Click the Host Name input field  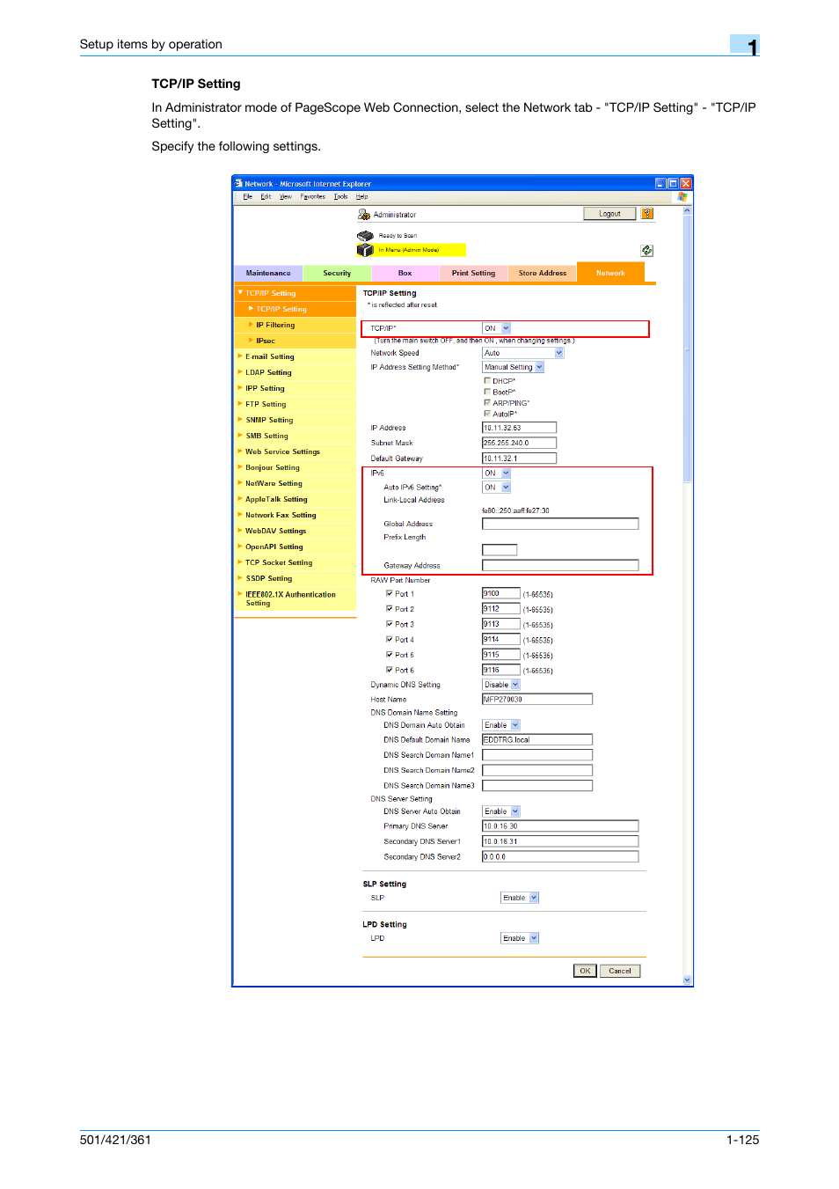point(537,700)
